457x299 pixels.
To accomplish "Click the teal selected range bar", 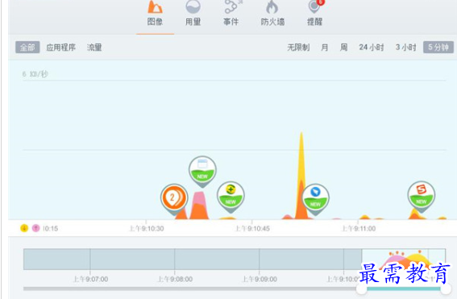I will pos(404,289).
